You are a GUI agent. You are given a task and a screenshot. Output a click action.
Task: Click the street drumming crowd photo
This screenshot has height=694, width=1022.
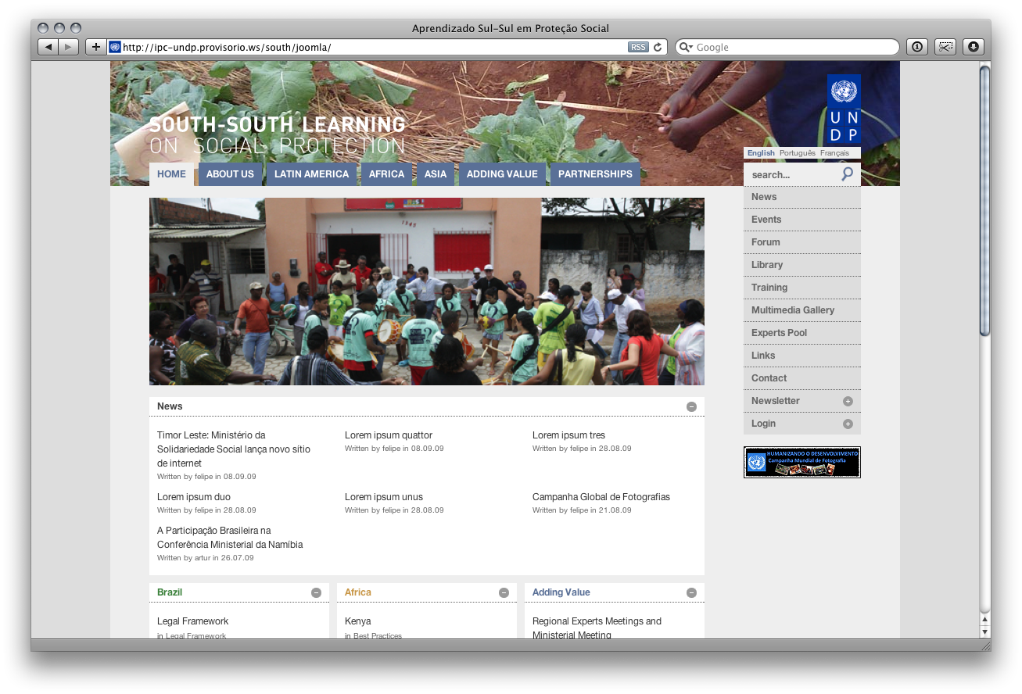[427, 292]
